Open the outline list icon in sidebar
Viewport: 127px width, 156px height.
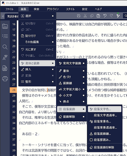point(5,36)
